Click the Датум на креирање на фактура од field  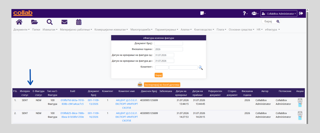164,55
